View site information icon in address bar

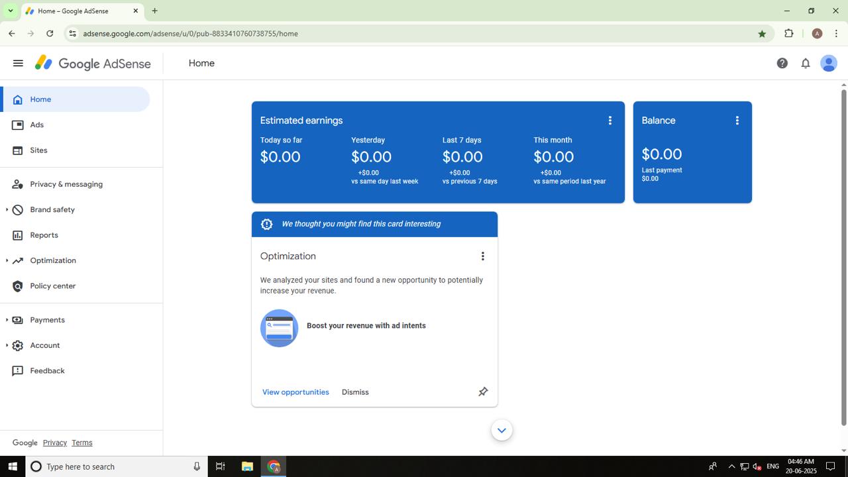pyautogui.click(x=72, y=34)
